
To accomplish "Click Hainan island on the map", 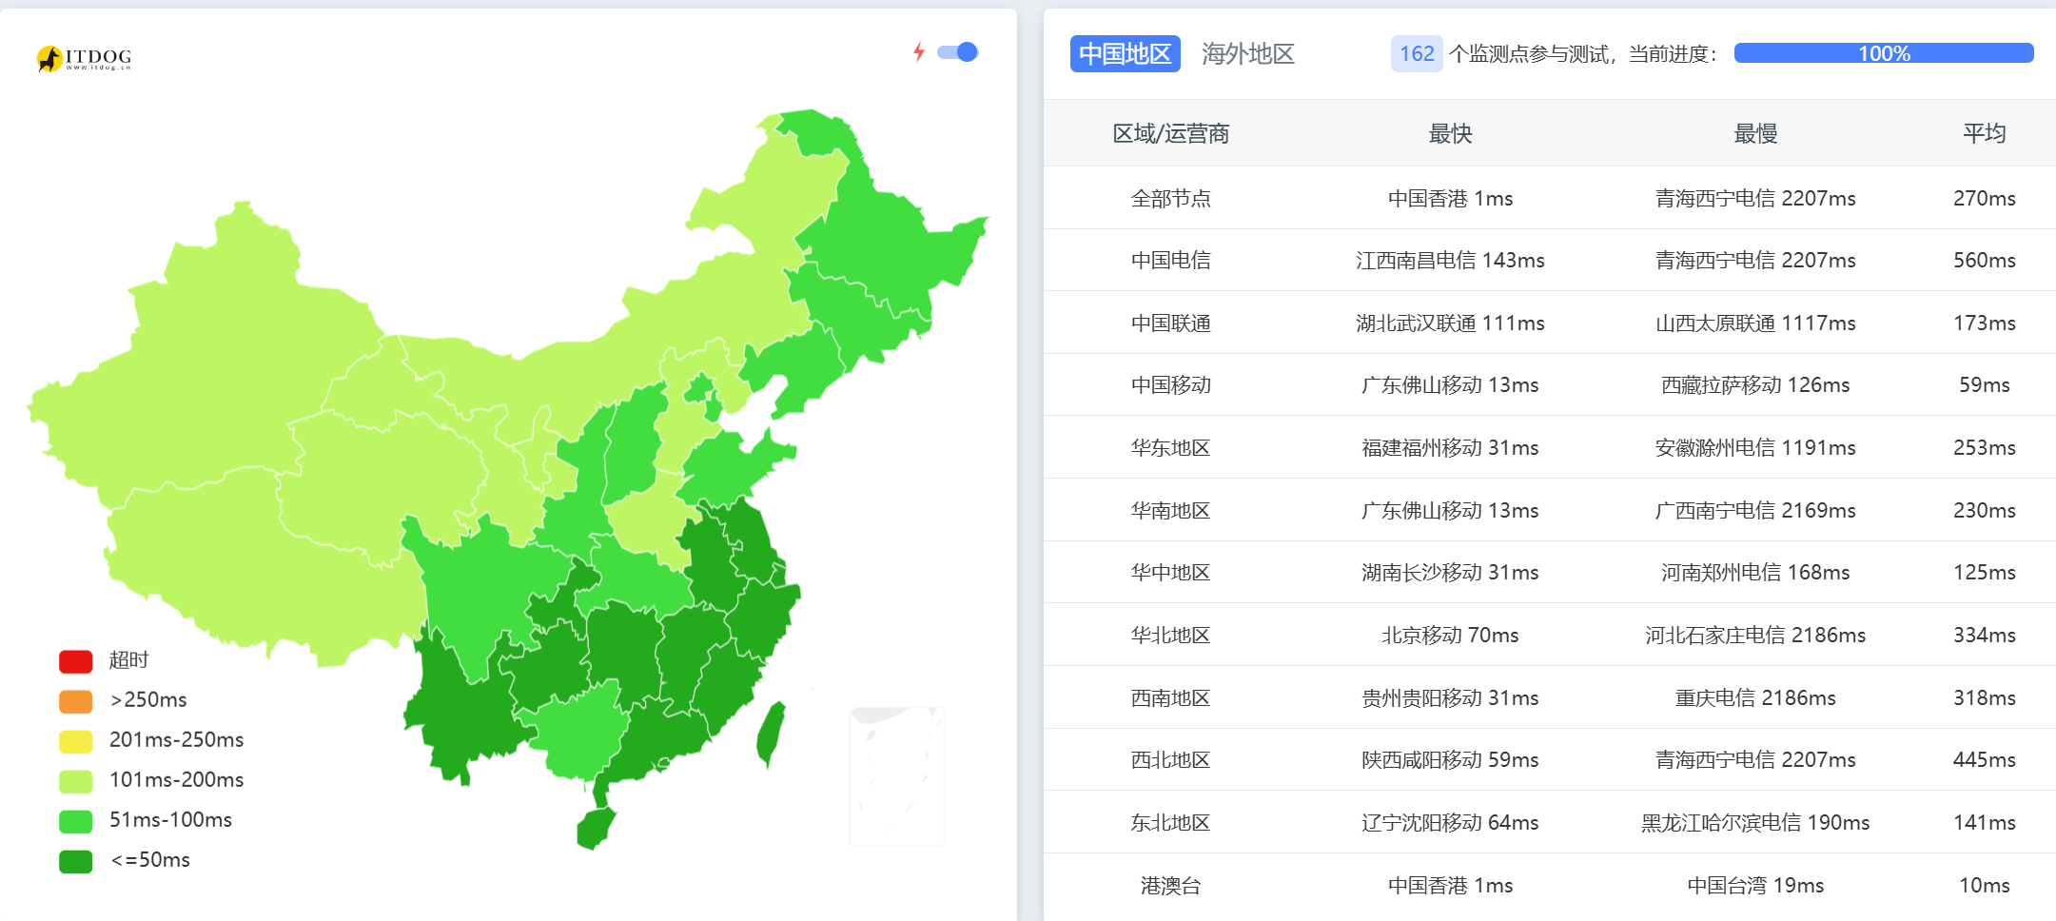I will (x=596, y=828).
